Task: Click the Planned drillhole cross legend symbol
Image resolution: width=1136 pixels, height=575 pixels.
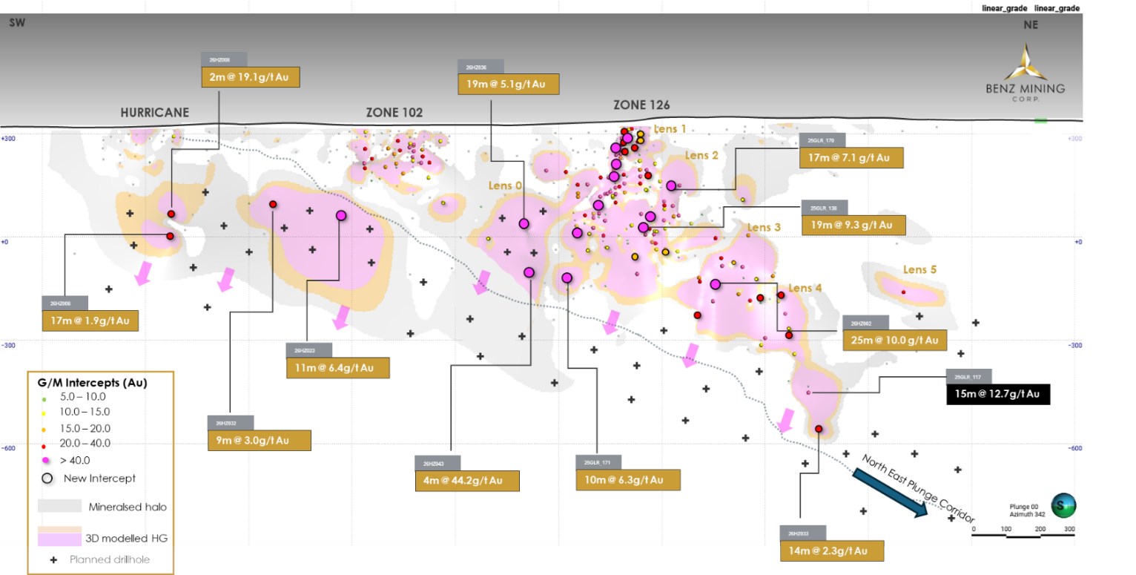Action: [53, 559]
